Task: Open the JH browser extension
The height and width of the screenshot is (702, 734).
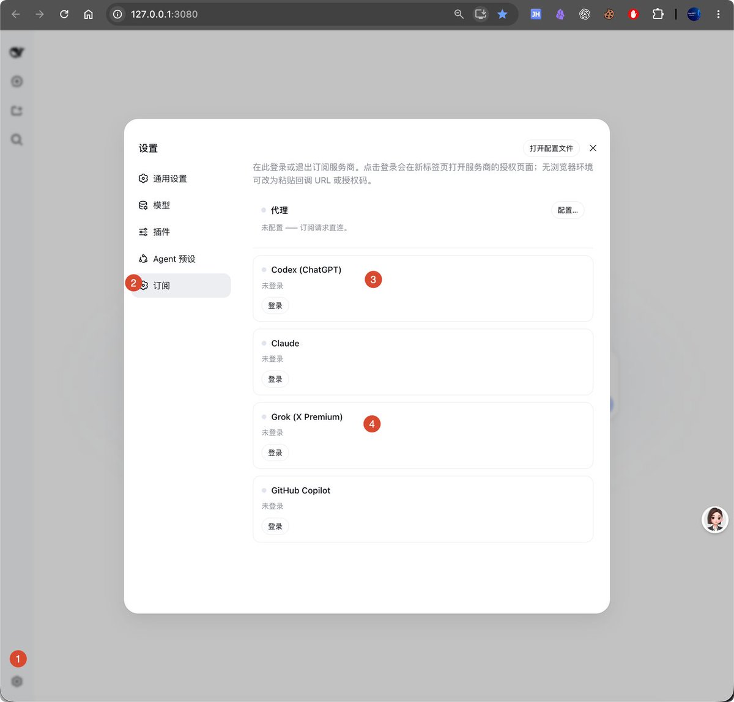Action: coord(536,14)
